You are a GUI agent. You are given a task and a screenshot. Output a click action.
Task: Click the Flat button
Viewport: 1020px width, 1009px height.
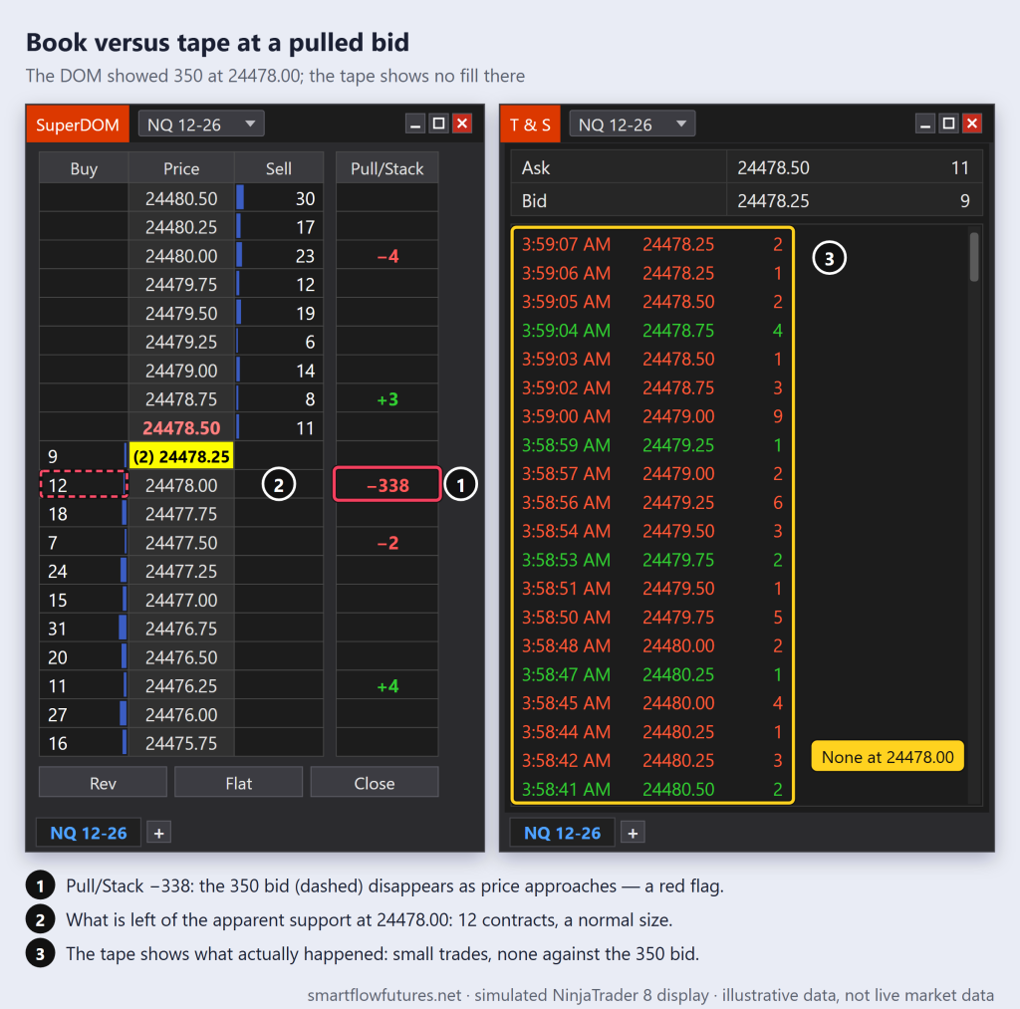pos(239,783)
